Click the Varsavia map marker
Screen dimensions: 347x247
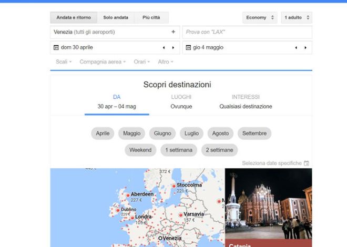pos(181,215)
